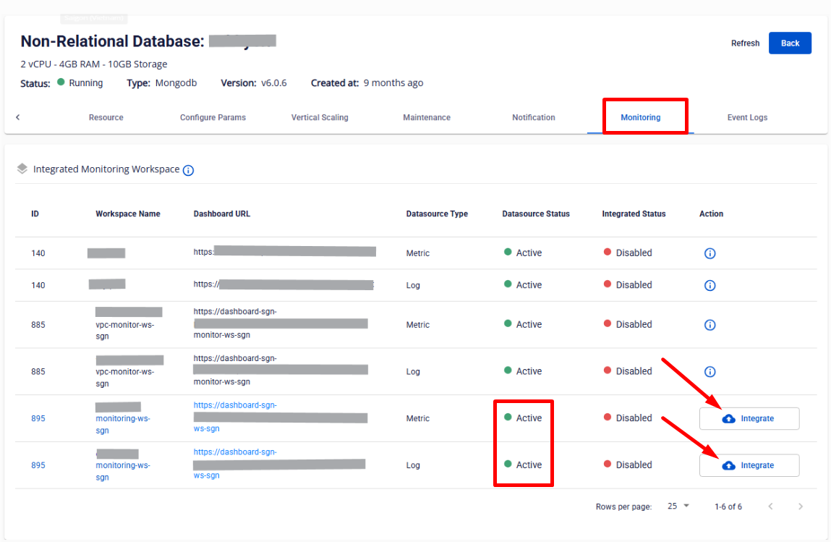Click info icon in ID 885 Log row
Viewport: 831px width, 542px height.
709,371
